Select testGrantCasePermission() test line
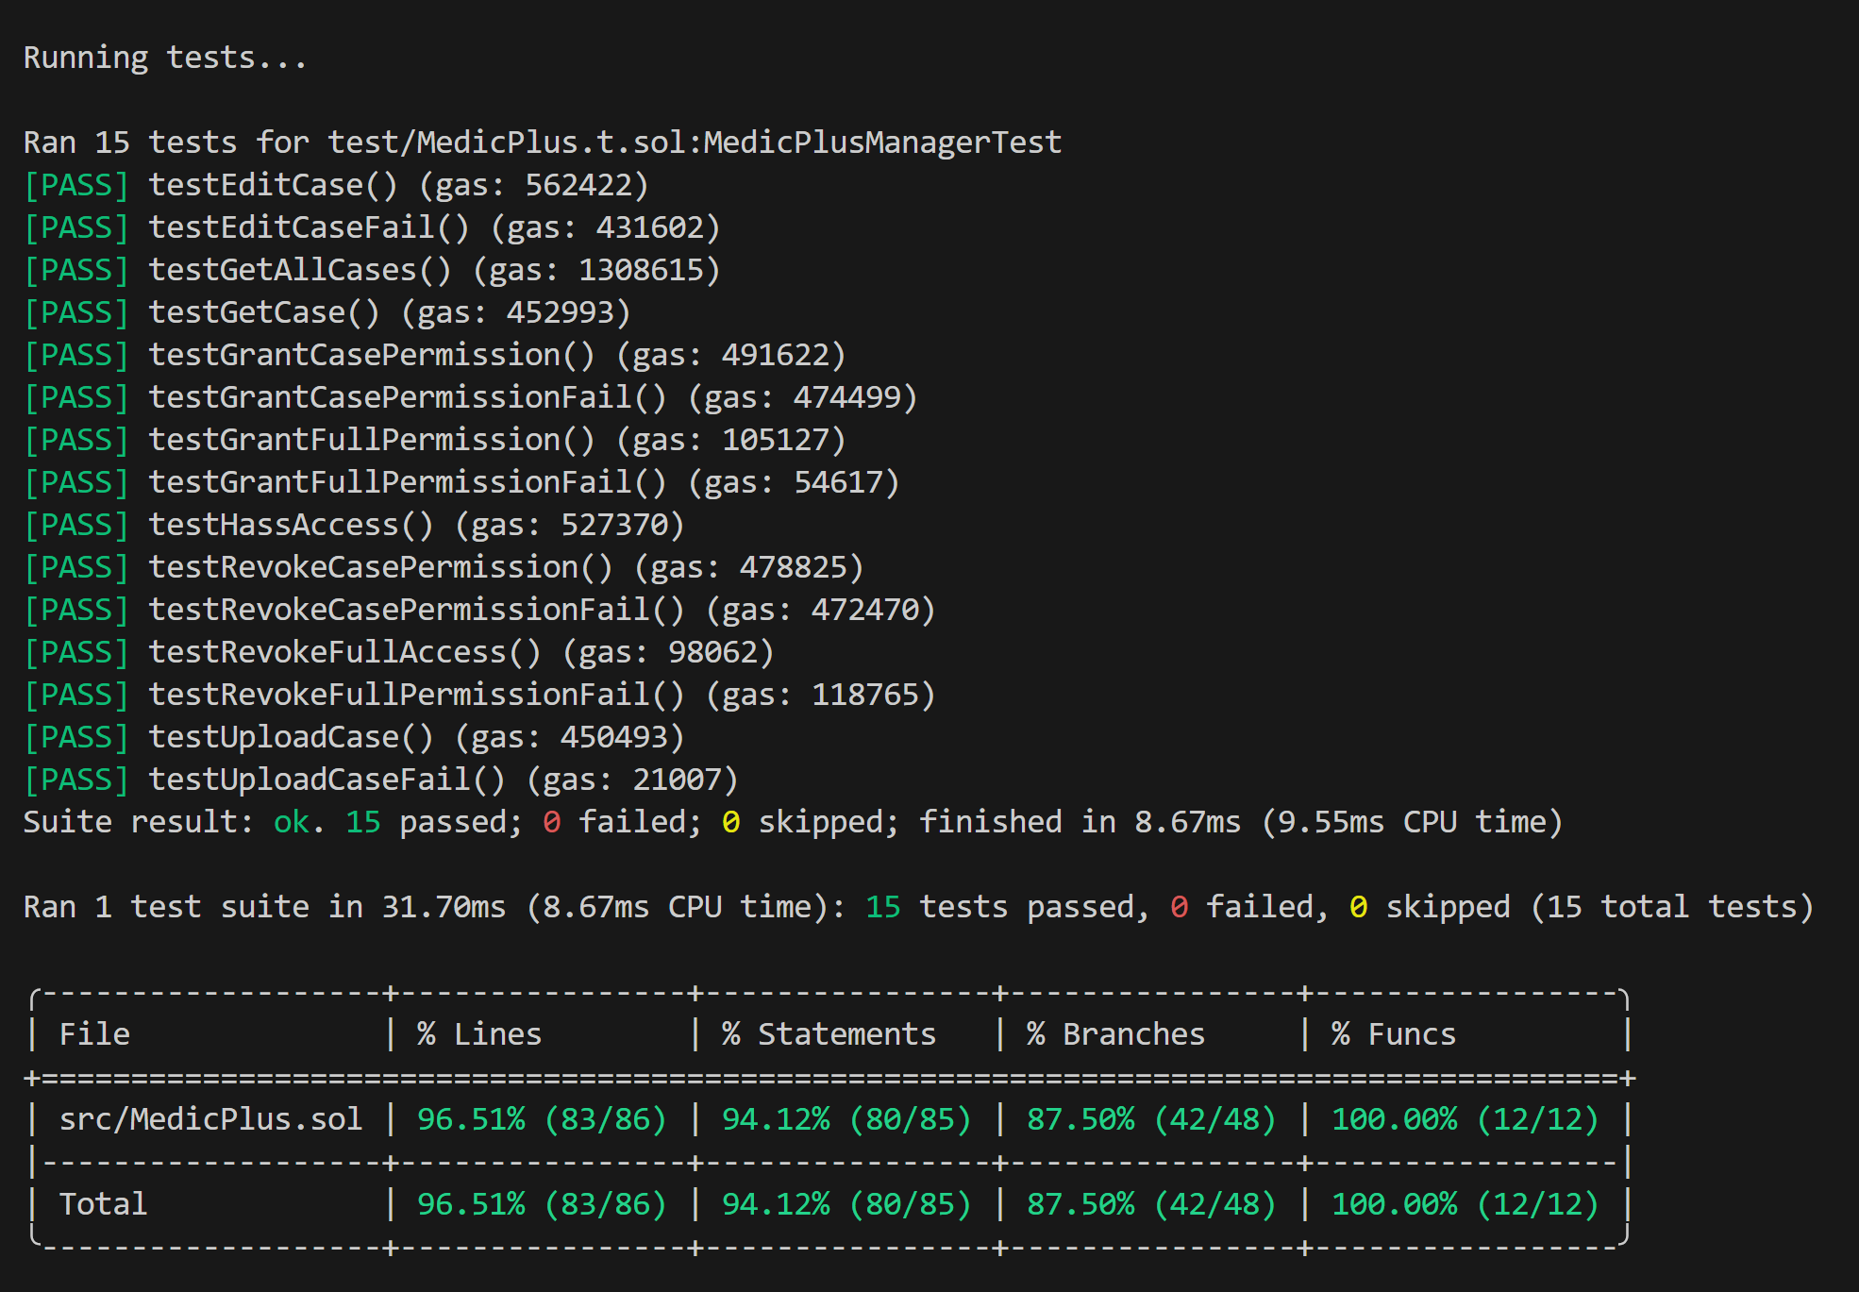Image resolution: width=1859 pixels, height=1292 pixels. tap(372, 355)
